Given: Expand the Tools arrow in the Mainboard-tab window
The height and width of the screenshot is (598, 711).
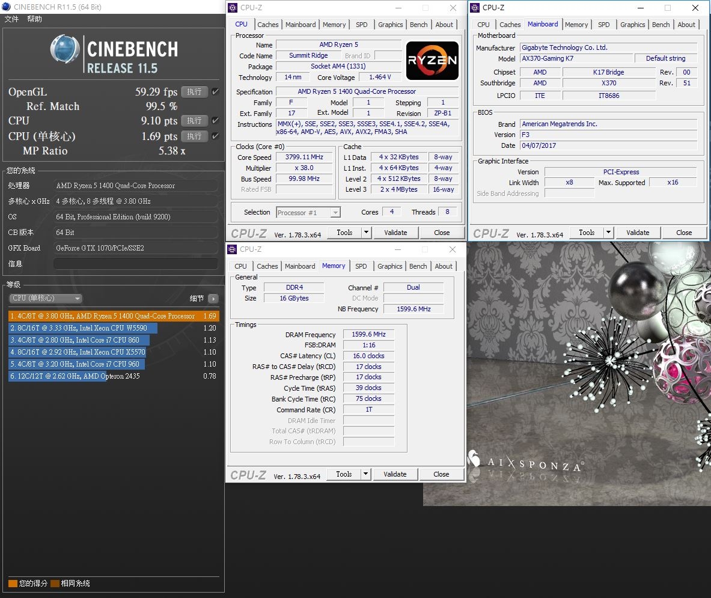Looking at the screenshot, I should (x=608, y=233).
